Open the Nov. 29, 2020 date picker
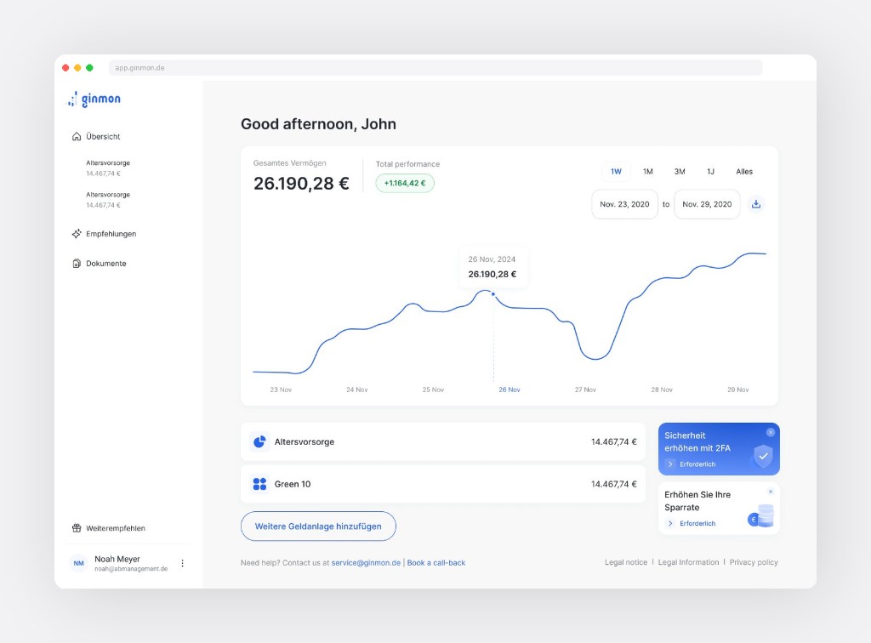Image resolution: width=871 pixels, height=643 pixels. point(707,204)
